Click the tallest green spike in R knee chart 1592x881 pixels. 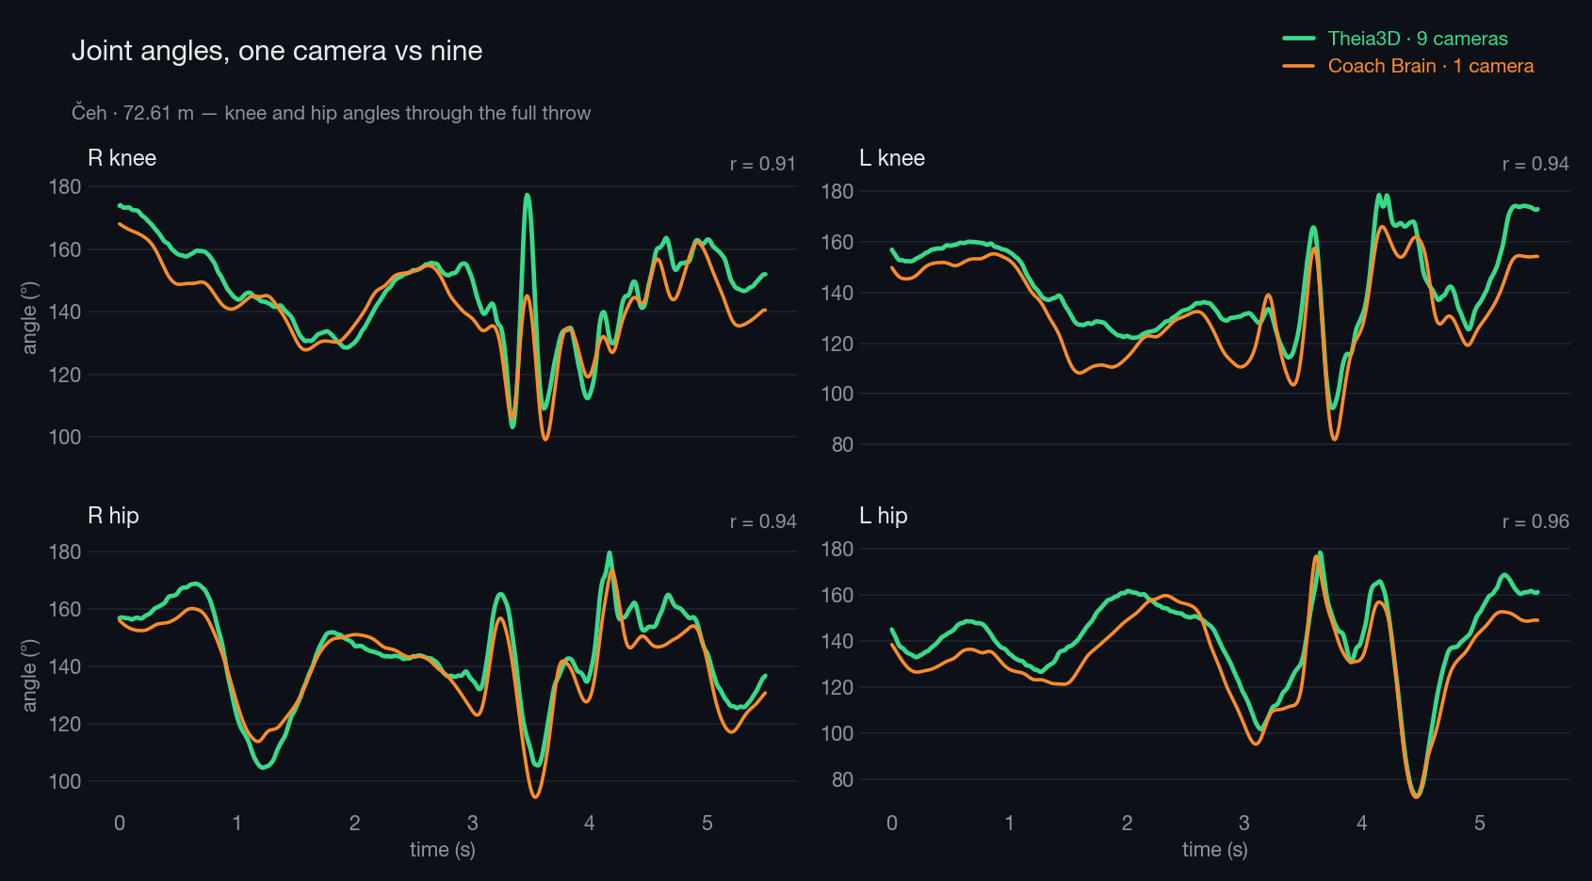(x=528, y=197)
